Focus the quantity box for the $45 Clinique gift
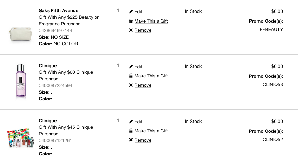The height and width of the screenshot is (164, 298). coord(118,120)
